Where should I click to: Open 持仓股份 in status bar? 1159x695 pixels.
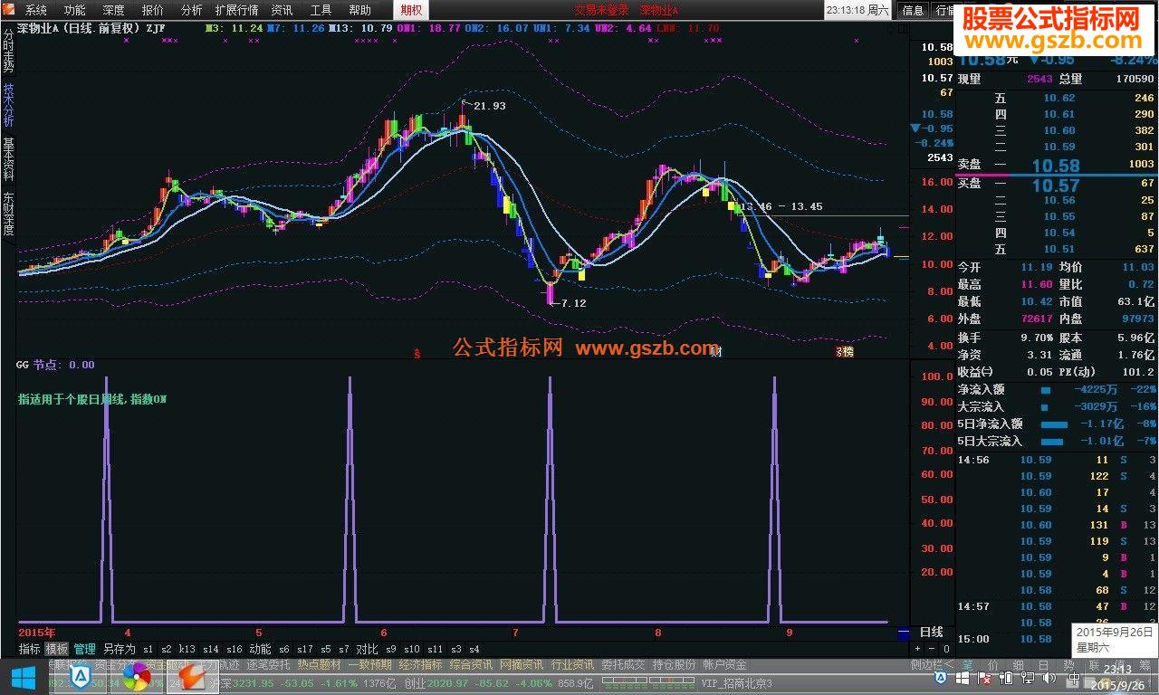point(674,664)
